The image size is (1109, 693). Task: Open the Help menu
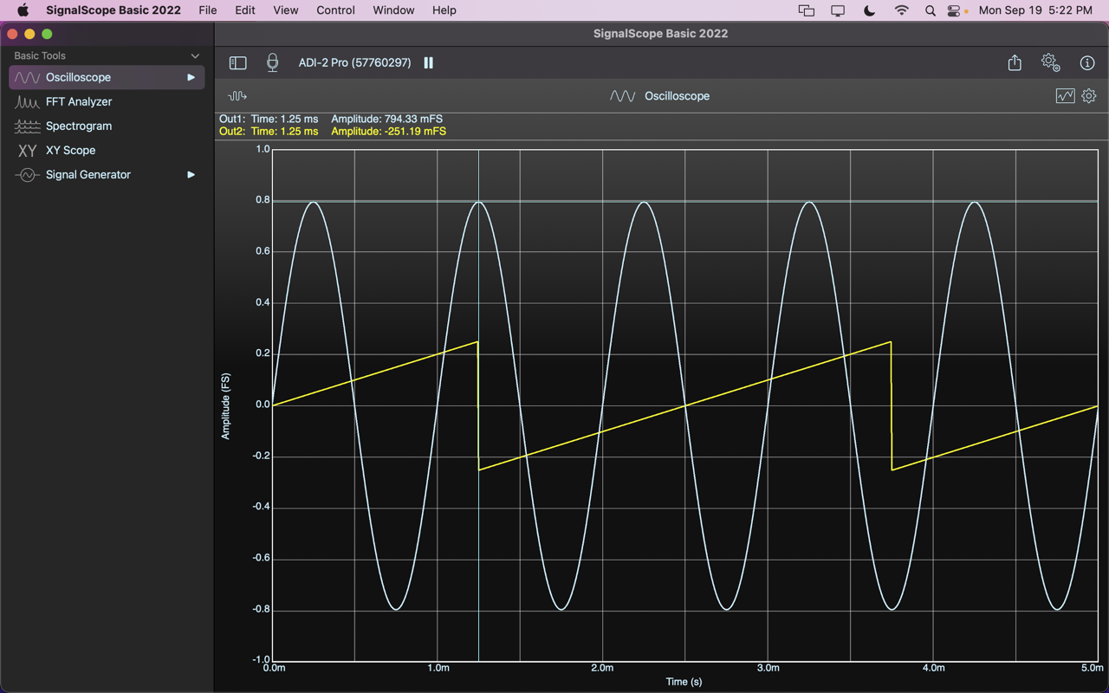[x=444, y=10]
